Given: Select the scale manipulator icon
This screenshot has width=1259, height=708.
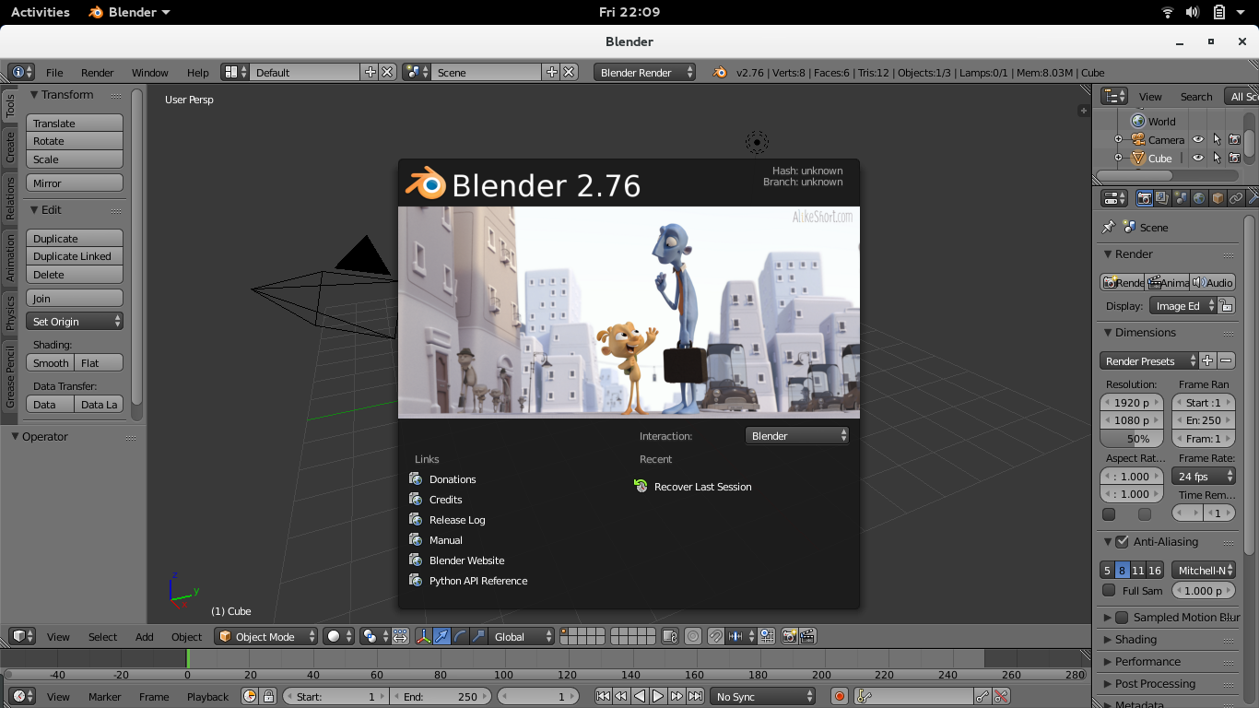Looking at the screenshot, I should click(x=478, y=637).
